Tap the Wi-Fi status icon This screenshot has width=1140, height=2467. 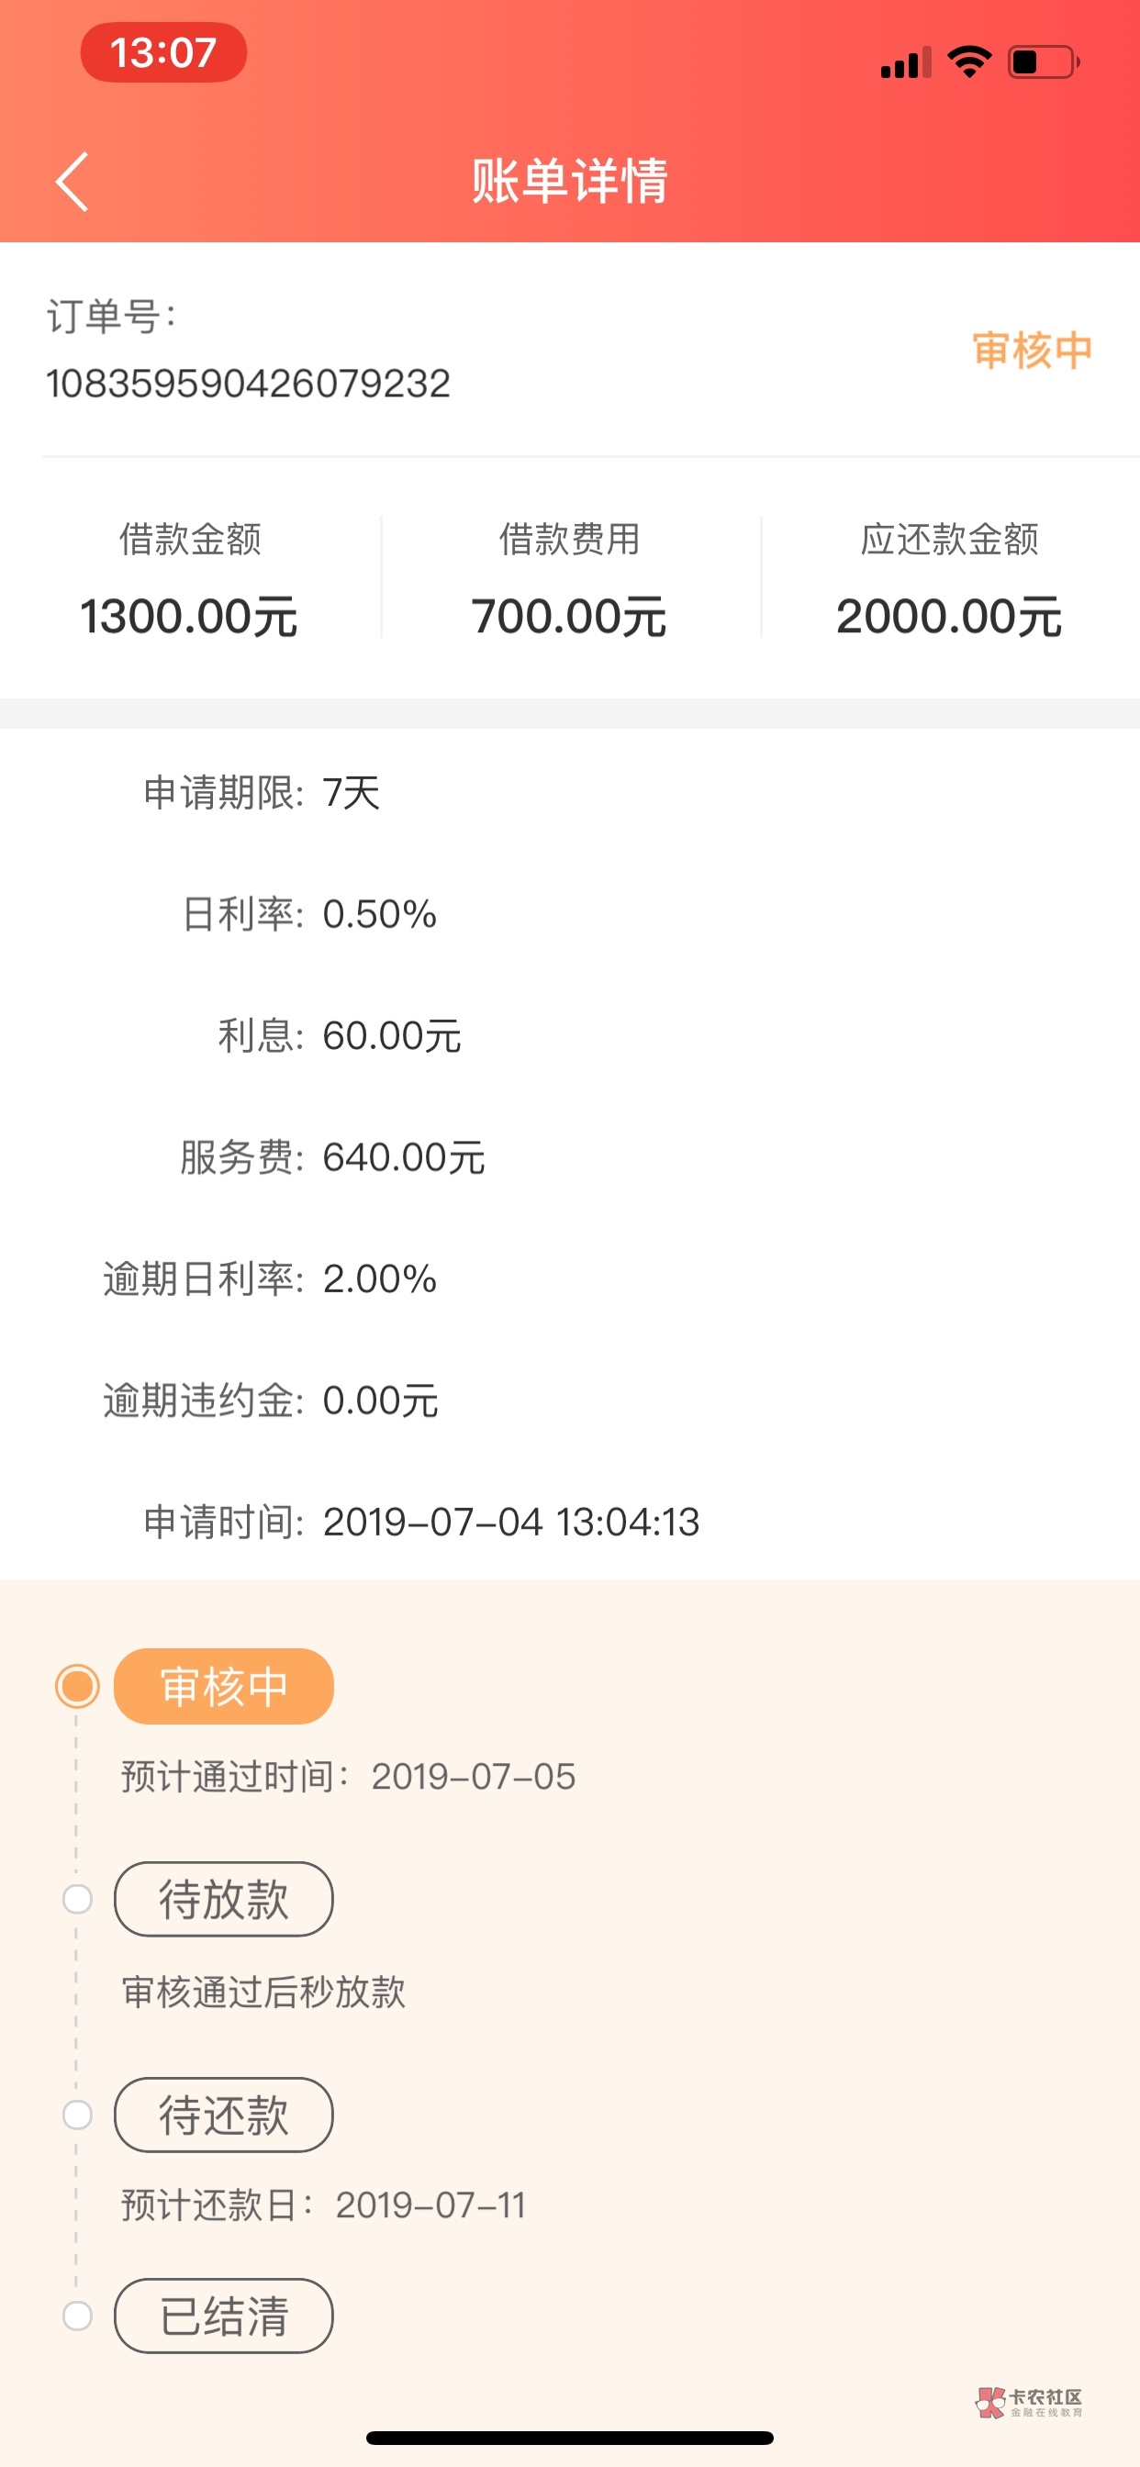[x=968, y=62]
